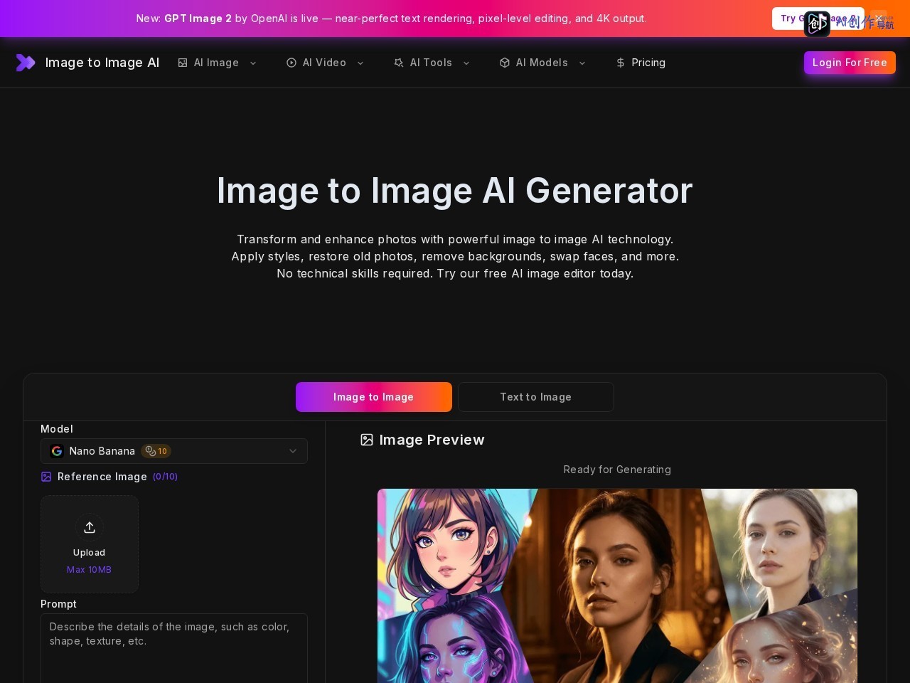
Task: Click the 'Ready for Generating' status text
Action: pyautogui.click(x=617, y=470)
